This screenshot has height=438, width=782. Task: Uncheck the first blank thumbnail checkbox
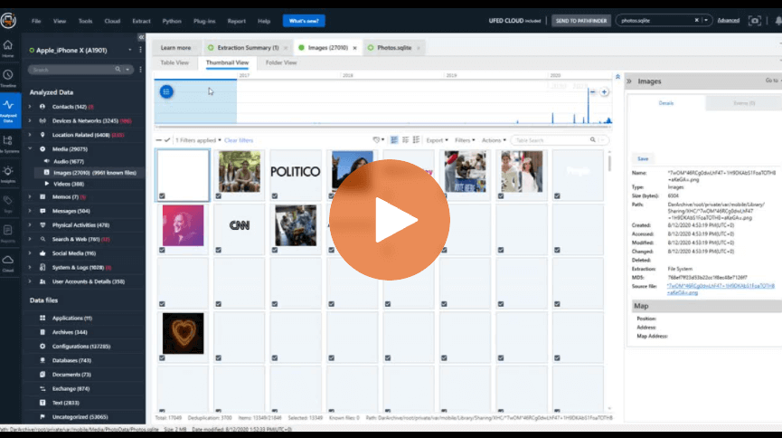click(x=162, y=196)
